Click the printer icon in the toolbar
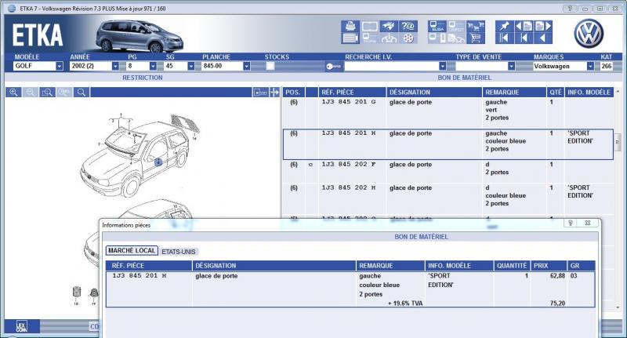Viewport: 627px width, 338px height. coord(350,26)
